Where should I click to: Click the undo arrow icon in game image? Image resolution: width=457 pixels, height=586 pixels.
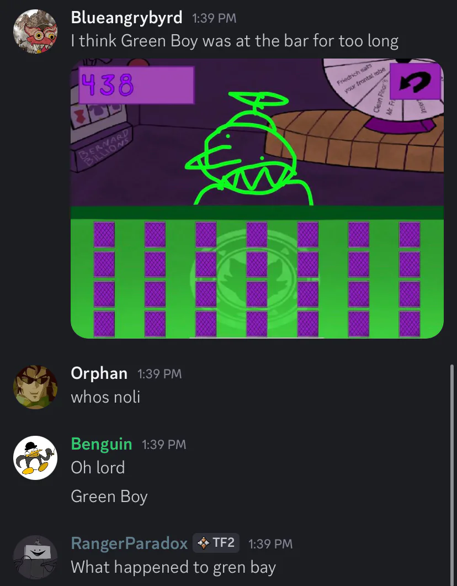tap(415, 82)
